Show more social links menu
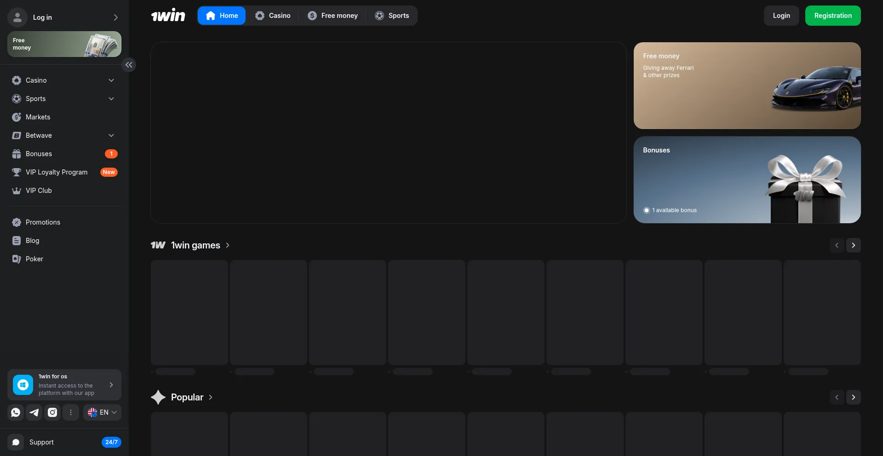The image size is (883, 456). [71, 412]
